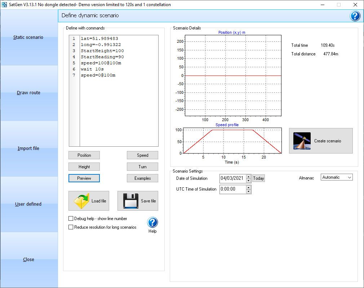Minimize the SatGen window

pos(323,5)
